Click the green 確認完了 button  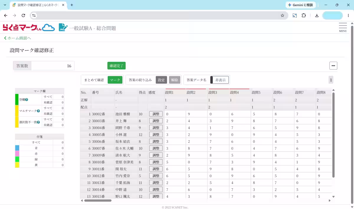117,66
